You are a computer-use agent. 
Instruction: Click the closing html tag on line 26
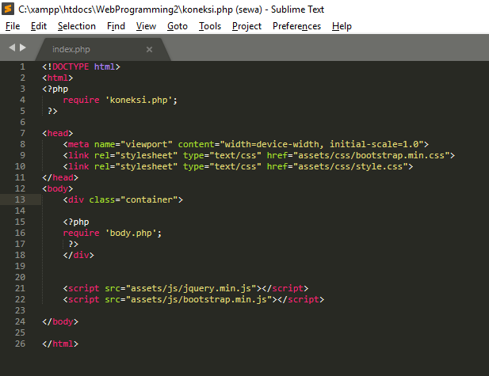pyautogui.click(x=60, y=344)
